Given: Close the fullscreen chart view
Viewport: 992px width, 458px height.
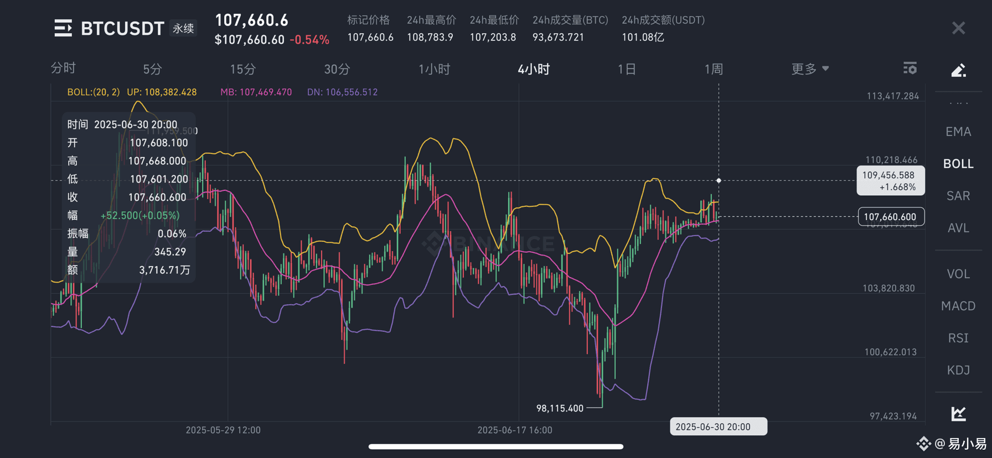Looking at the screenshot, I should tap(958, 28).
